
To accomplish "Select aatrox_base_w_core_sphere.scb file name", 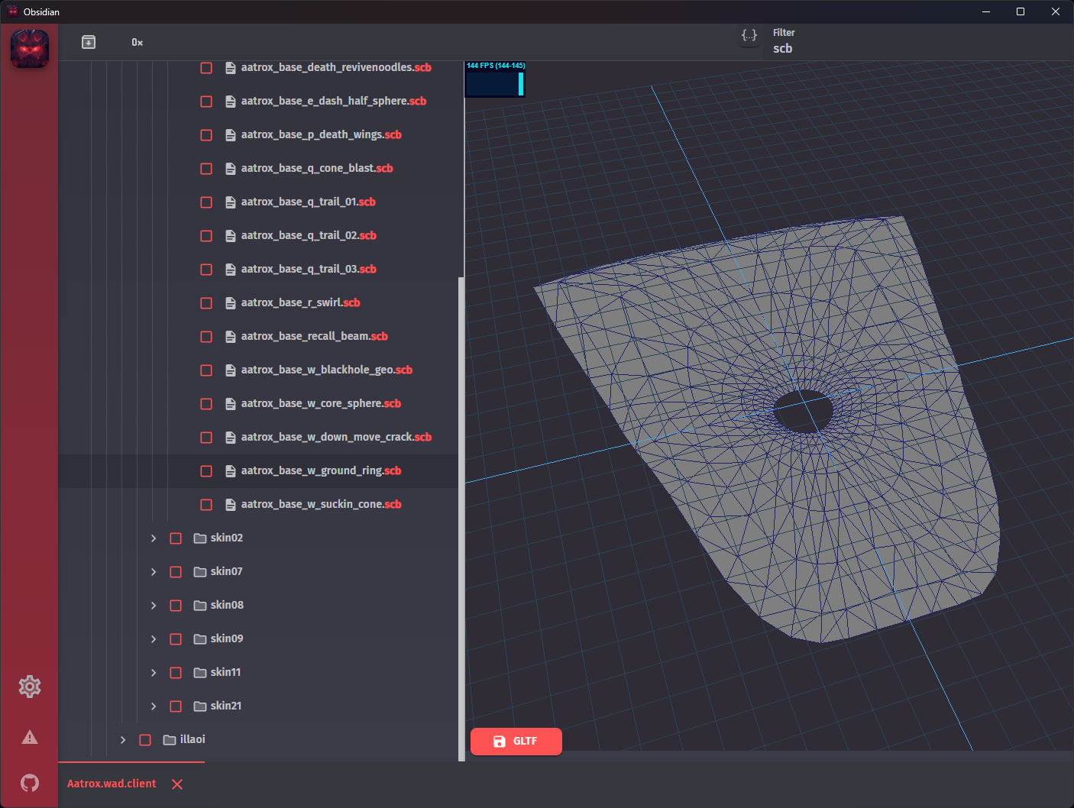I will point(321,403).
